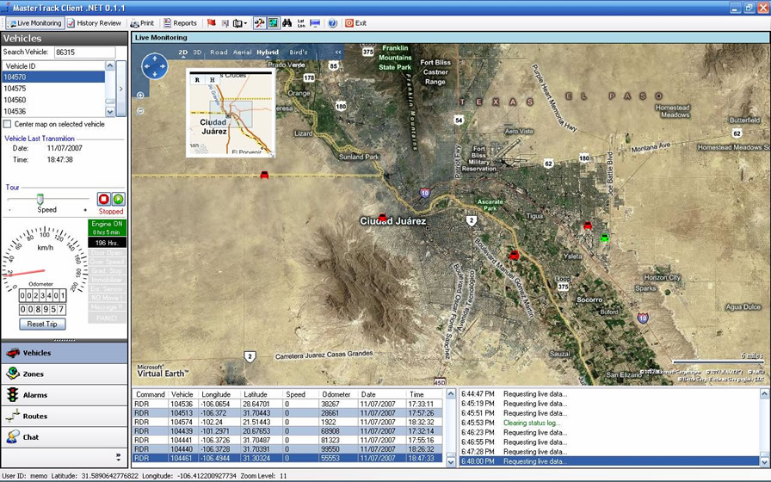Screen dimensions: 771x482
Task: Switch map to 2D mode
Action: (183, 53)
